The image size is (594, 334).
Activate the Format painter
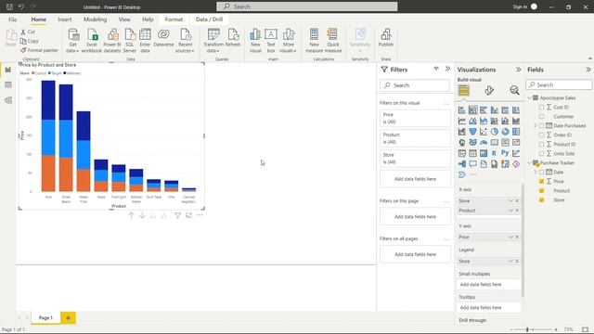(x=39, y=50)
